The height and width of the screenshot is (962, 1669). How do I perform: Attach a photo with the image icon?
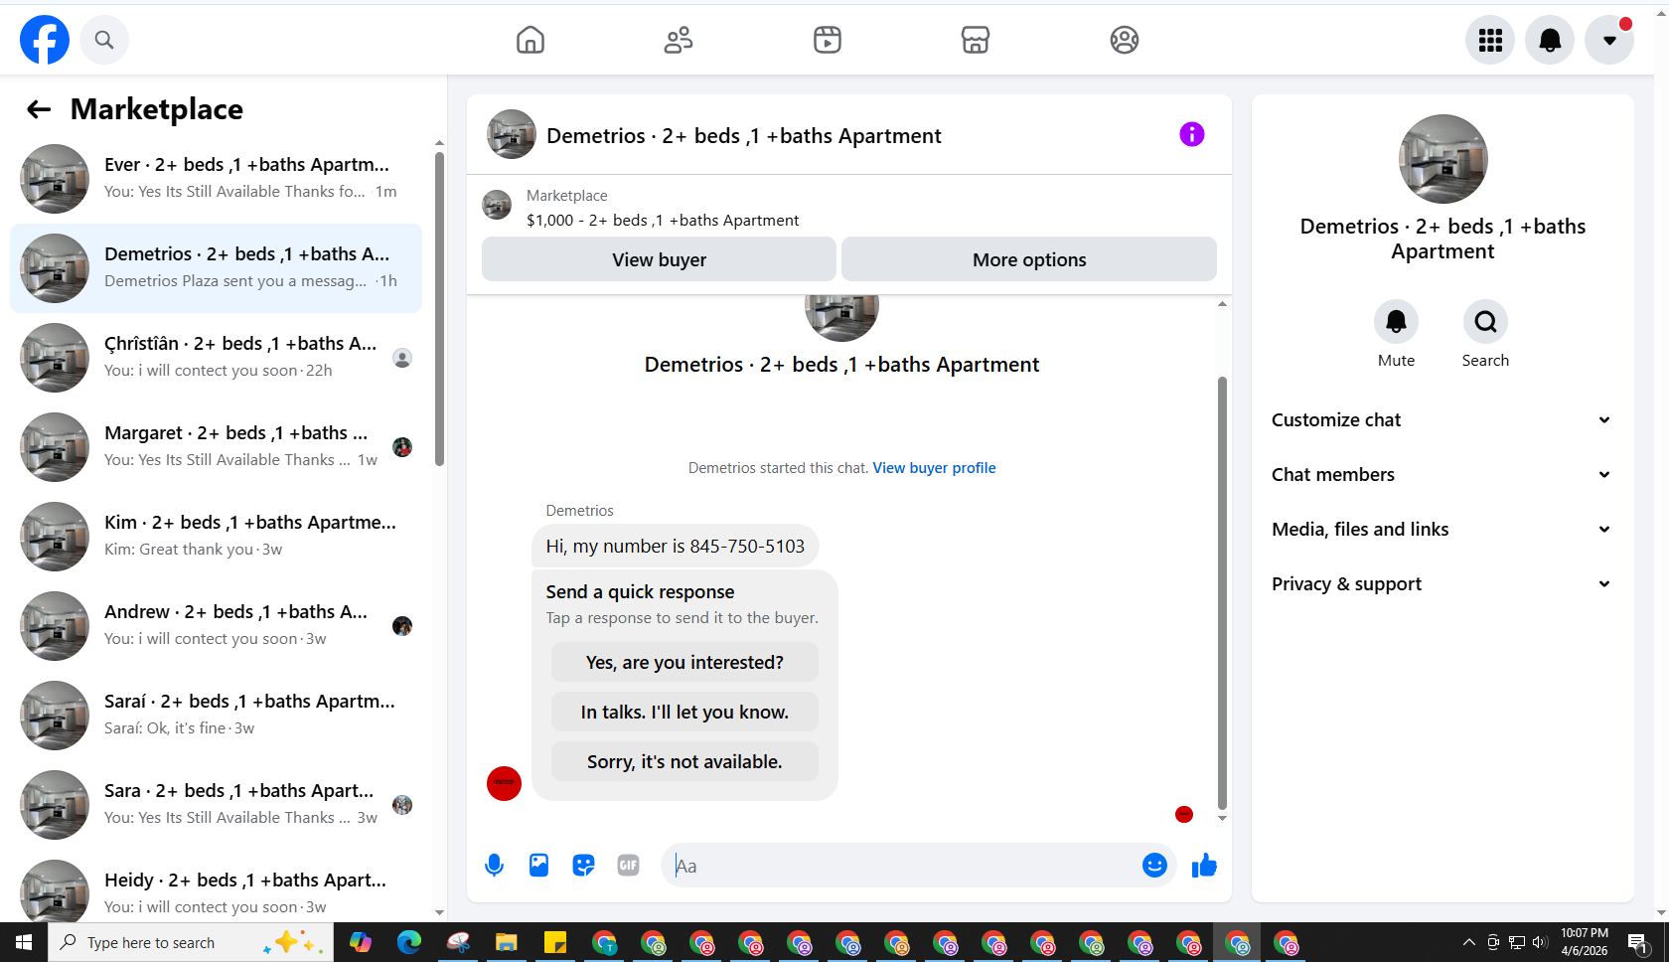pos(538,866)
